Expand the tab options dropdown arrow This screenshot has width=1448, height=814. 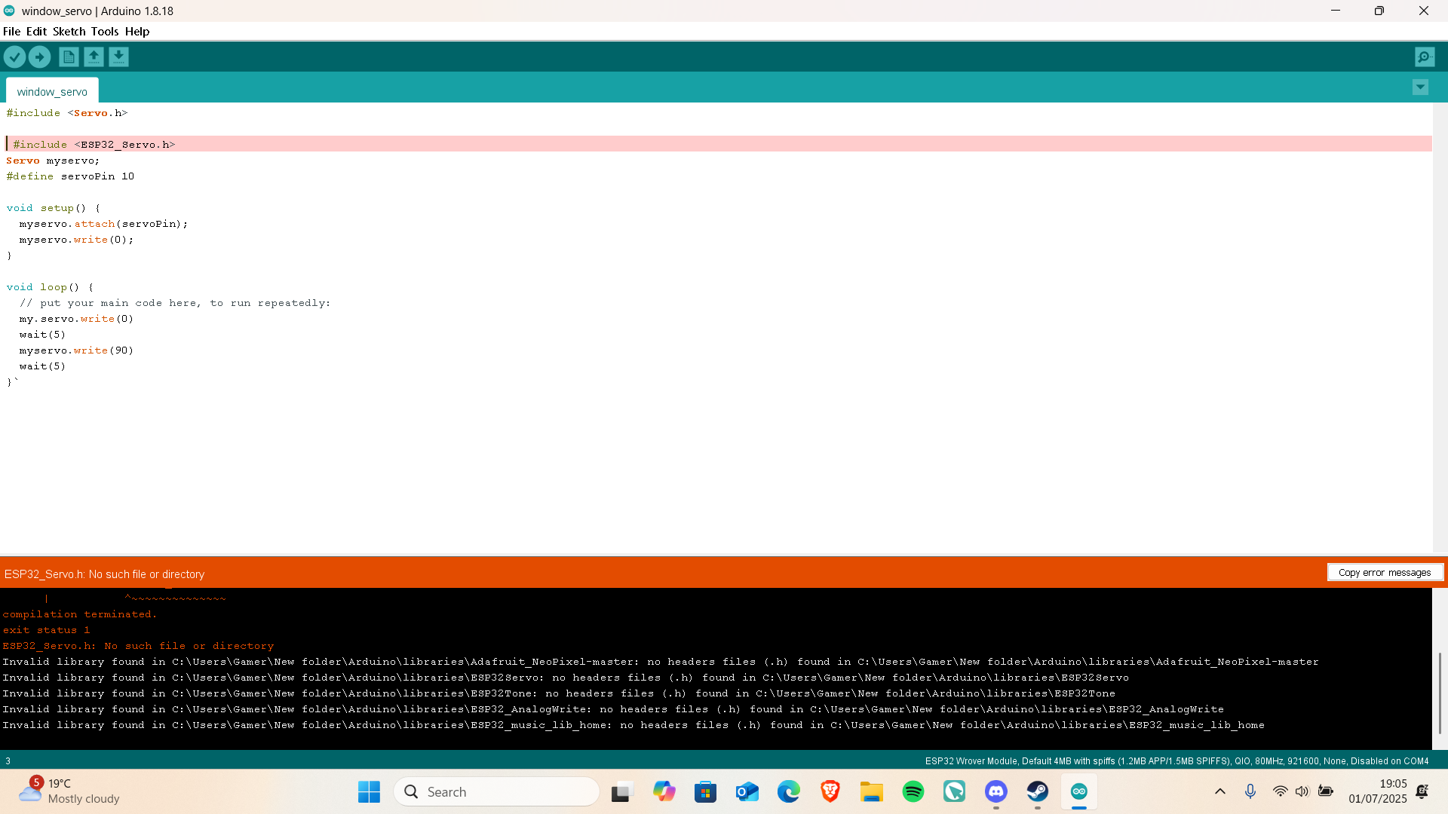[1420, 87]
